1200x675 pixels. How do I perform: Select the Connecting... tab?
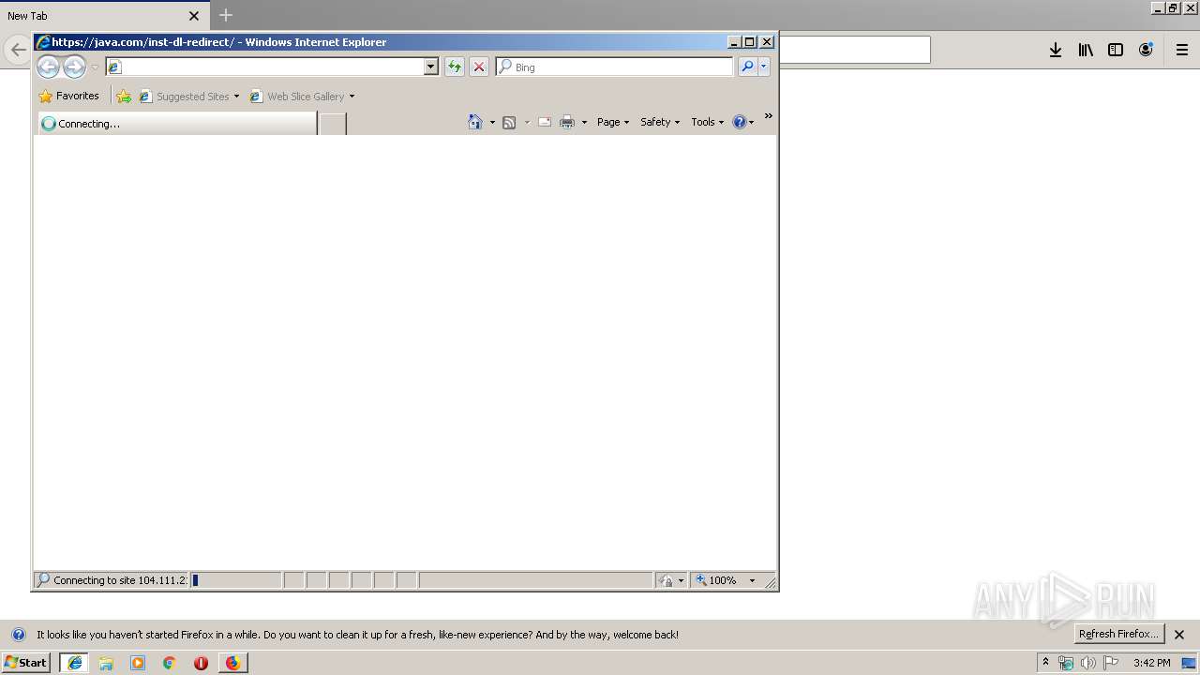coord(177,123)
